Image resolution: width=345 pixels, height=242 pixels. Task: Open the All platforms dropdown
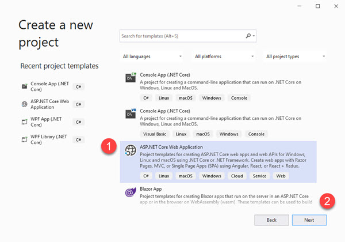(224, 56)
